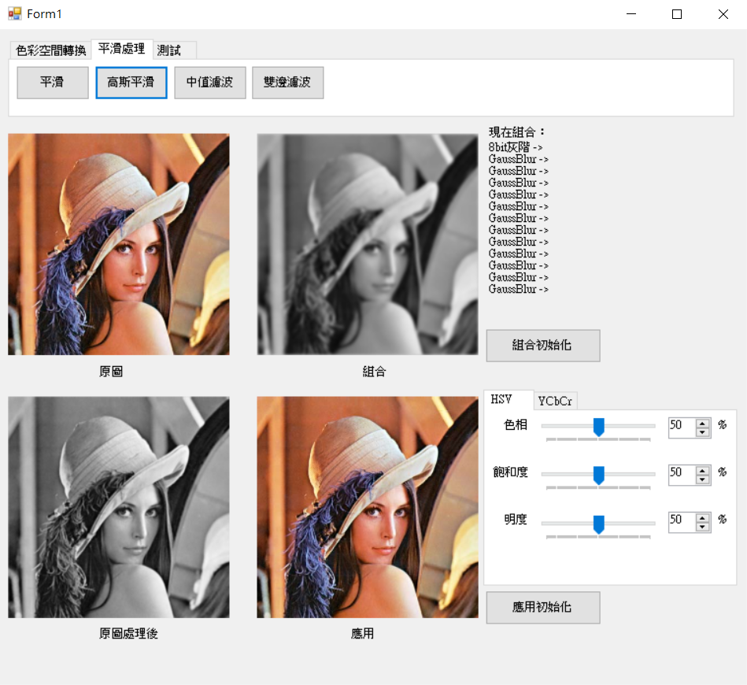The height and width of the screenshot is (685, 747).
Task: Increase 明度 value with up arrow
Action: click(x=702, y=517)
